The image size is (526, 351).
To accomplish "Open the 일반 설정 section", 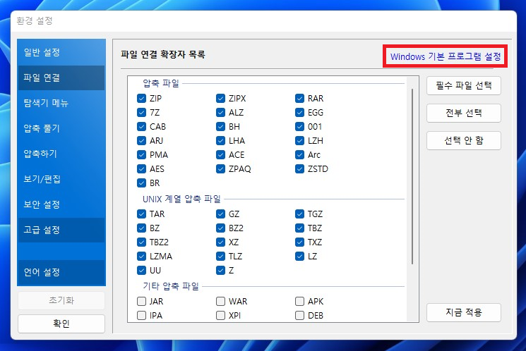I will pos(61,52).
